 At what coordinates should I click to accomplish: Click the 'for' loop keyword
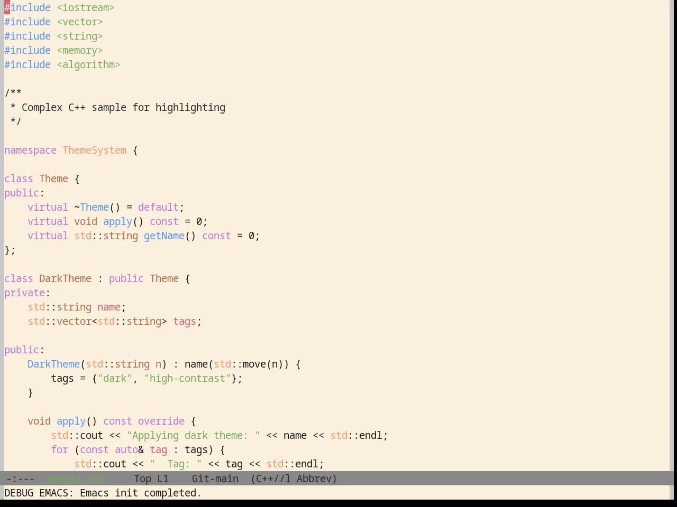point(59,449)
